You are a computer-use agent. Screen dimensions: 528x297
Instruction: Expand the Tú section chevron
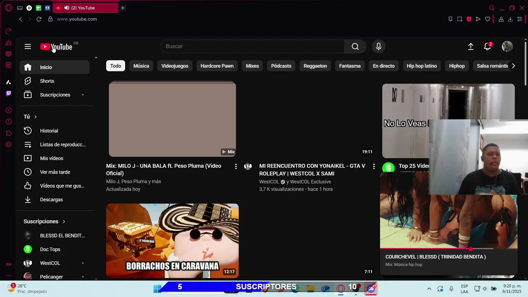35,117
